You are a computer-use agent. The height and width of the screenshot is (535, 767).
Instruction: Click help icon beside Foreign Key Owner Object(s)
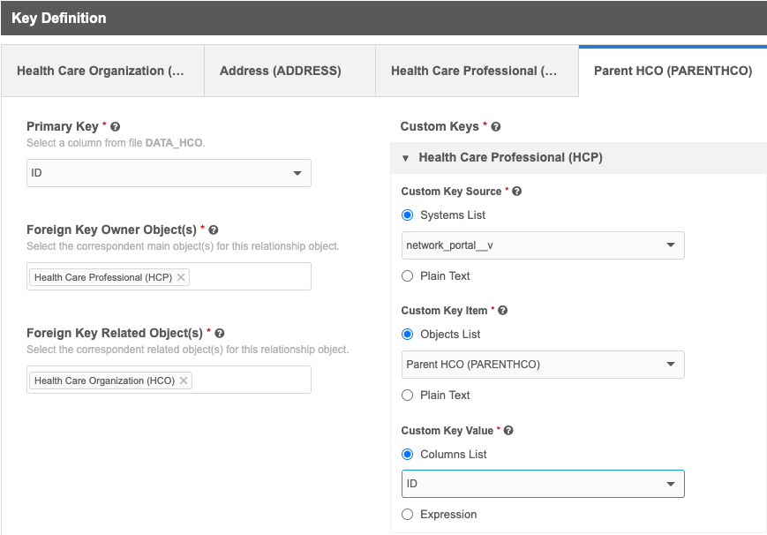(214, 230)
